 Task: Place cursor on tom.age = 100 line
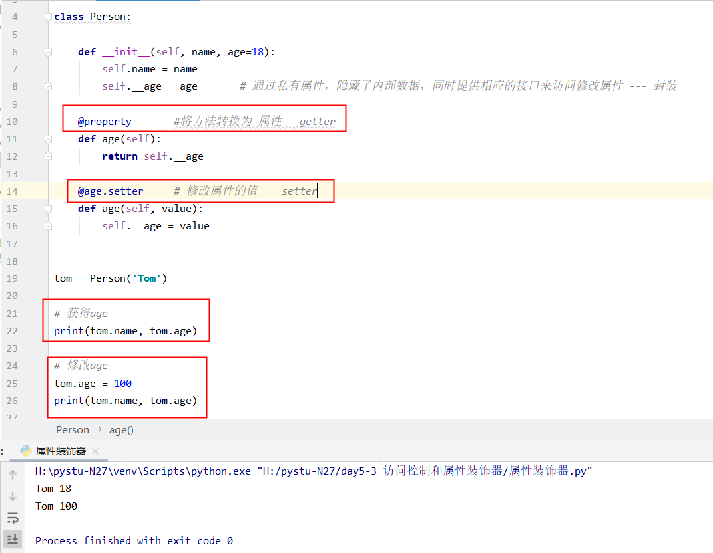tap(93, 384)
